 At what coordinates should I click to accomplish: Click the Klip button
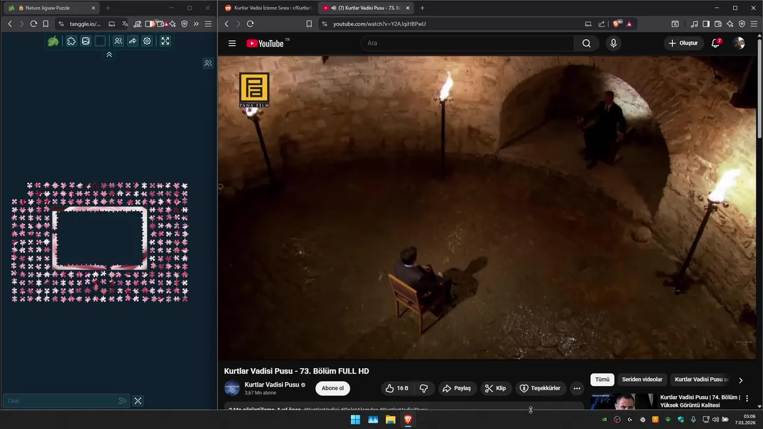[495, 388]
